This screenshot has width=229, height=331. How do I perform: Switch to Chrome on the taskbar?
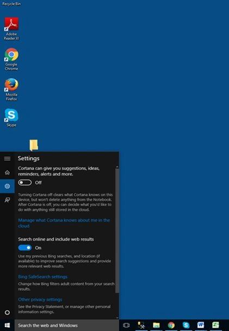171,325
